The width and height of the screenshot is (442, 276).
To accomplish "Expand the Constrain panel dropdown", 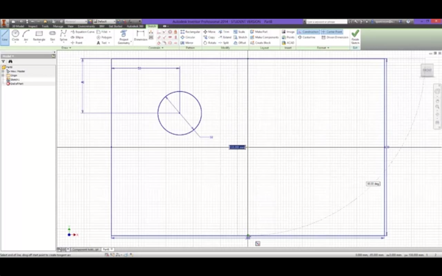I will tap(156, 48).
